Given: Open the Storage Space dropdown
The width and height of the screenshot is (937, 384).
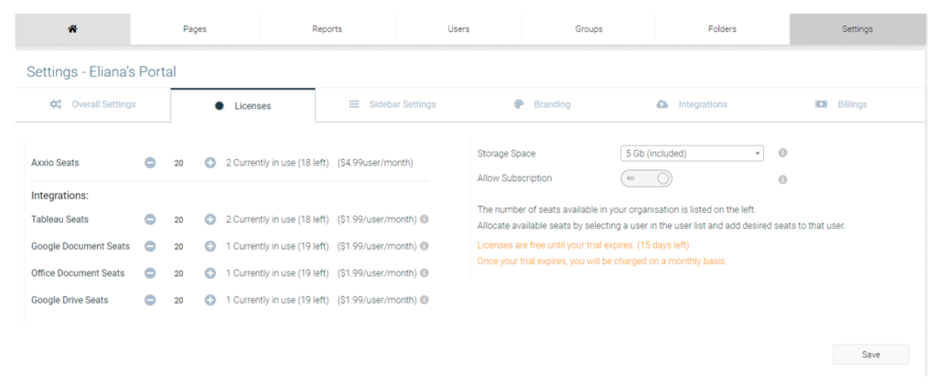Looking at the screenshot, I should click(692, 154).
